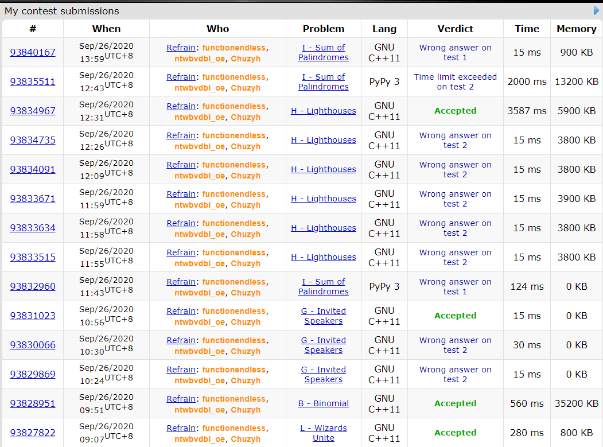This screenshot has height=447, width=603.
Task: Click the blue arrow beside My contest submissions
Action: [597, 11]
